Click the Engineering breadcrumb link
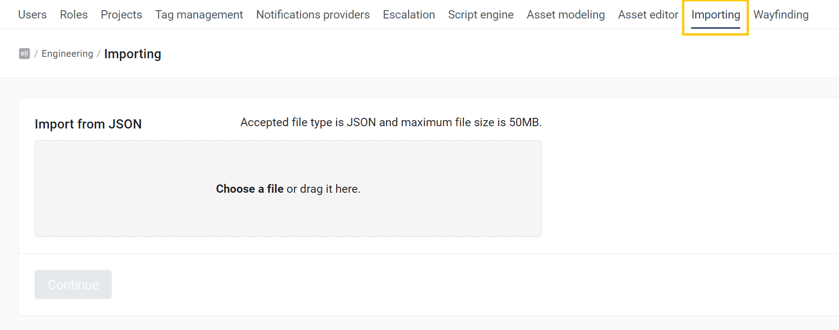This screenshot has height=330, width=839. 67,54
